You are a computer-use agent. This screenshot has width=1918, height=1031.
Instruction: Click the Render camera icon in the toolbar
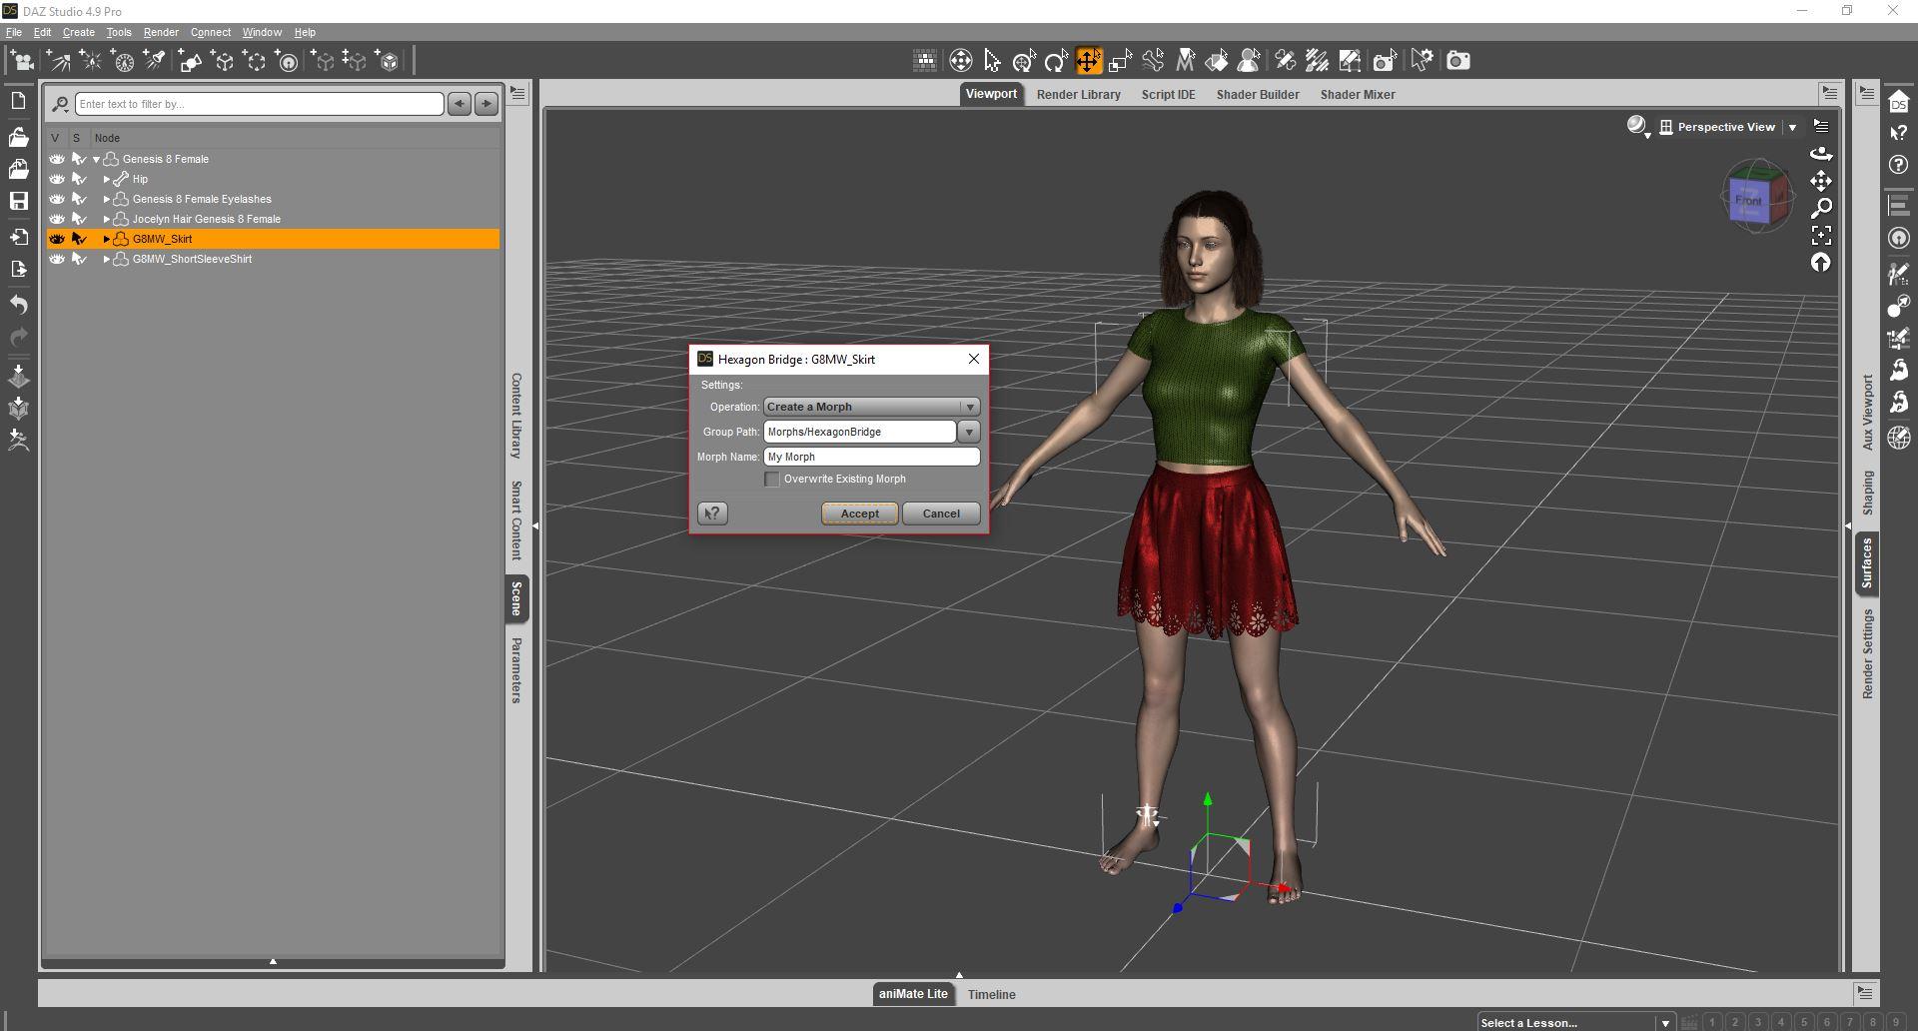point(1457,61)
